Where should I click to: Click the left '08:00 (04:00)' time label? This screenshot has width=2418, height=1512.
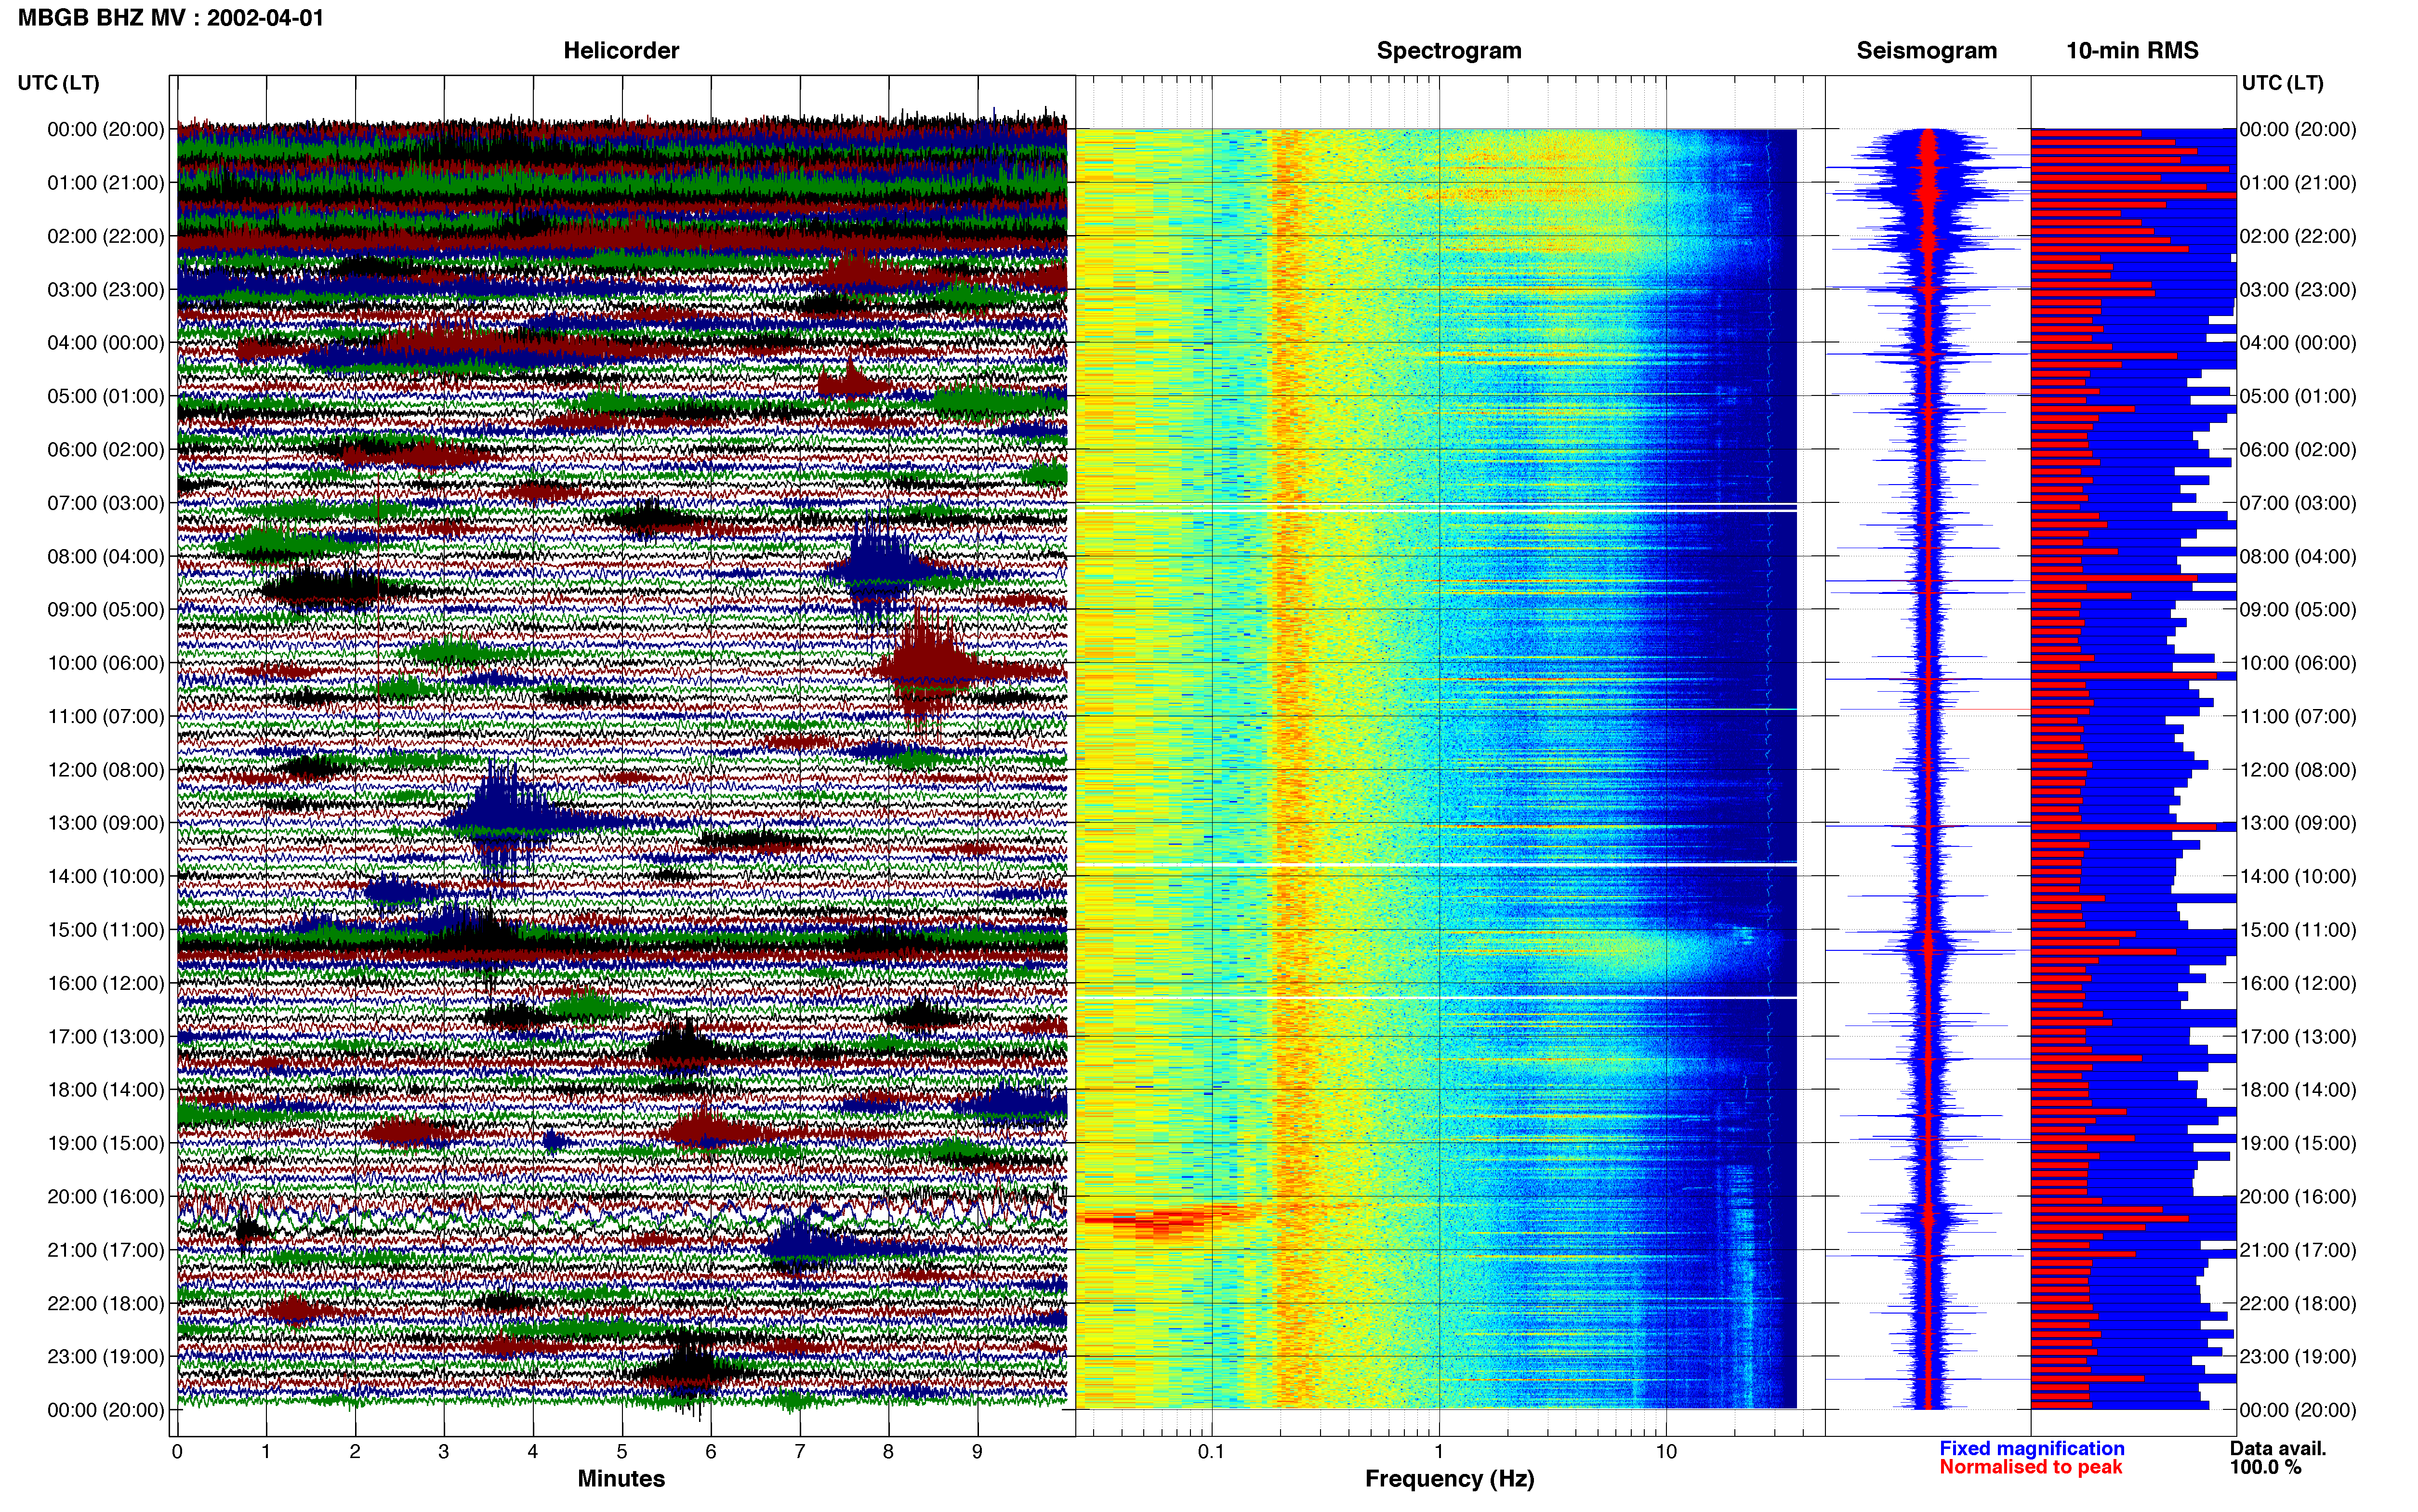(106, 557)
